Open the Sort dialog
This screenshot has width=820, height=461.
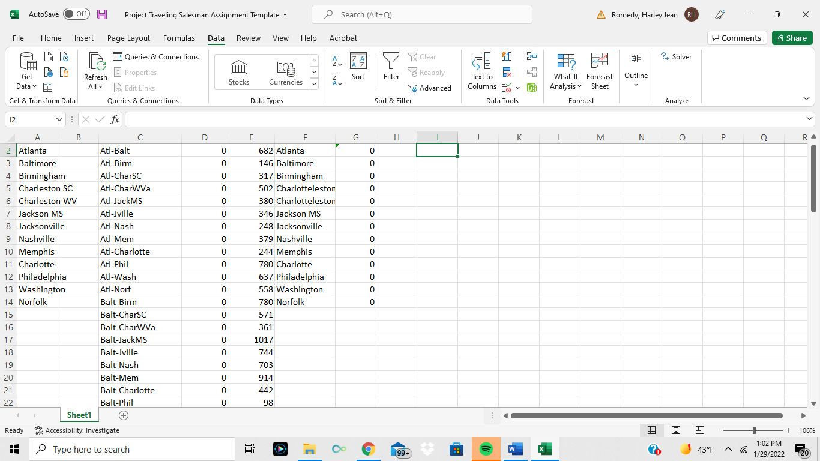click(358, 67)
